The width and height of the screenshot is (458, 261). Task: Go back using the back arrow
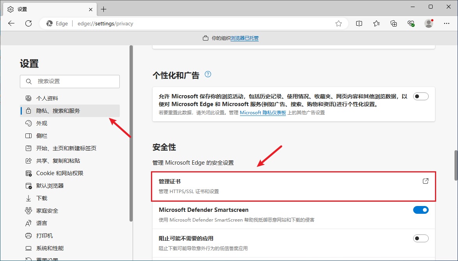point(11,23)
